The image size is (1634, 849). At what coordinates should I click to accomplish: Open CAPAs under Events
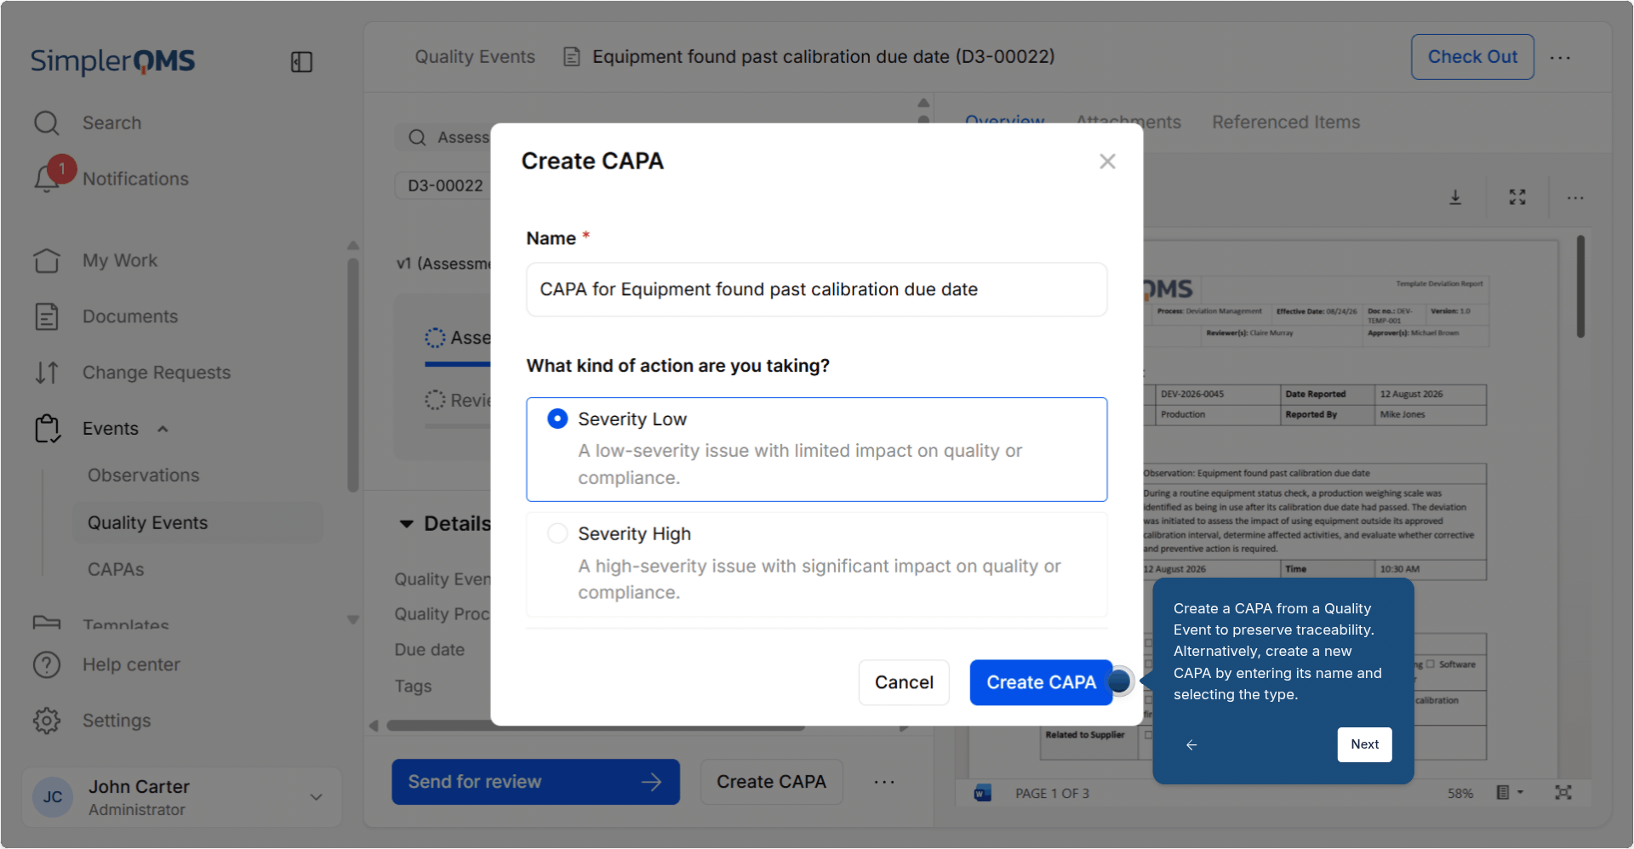[x=116, y=569]
